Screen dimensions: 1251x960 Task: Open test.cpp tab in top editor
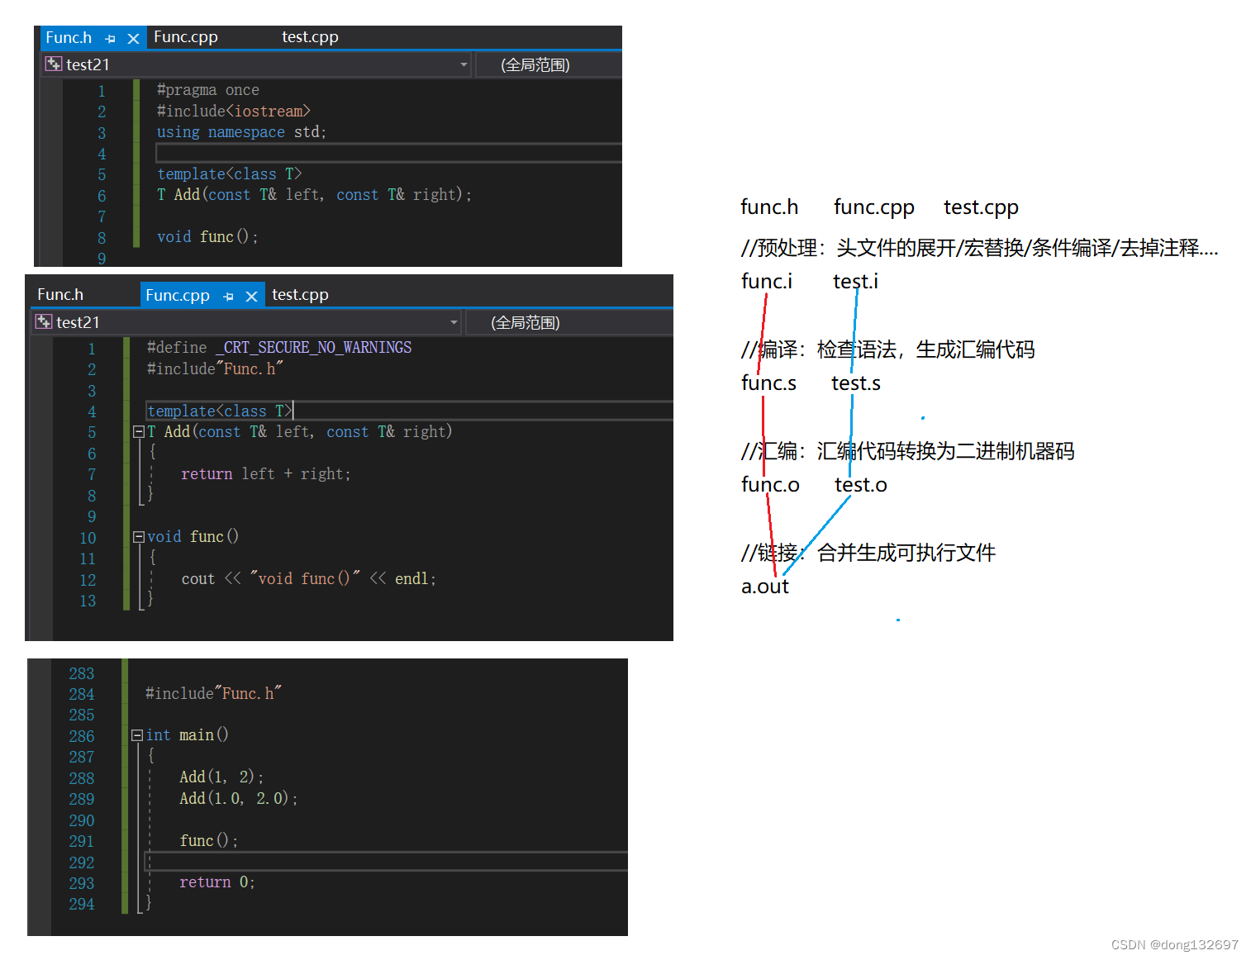[x=310, y=37]
